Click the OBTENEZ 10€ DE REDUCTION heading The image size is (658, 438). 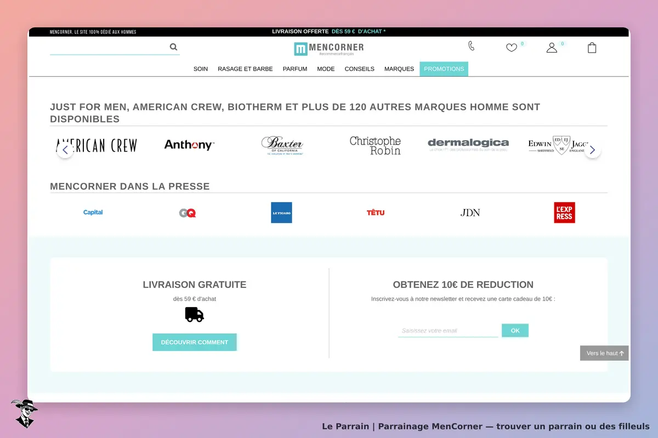tap(463, 285)
